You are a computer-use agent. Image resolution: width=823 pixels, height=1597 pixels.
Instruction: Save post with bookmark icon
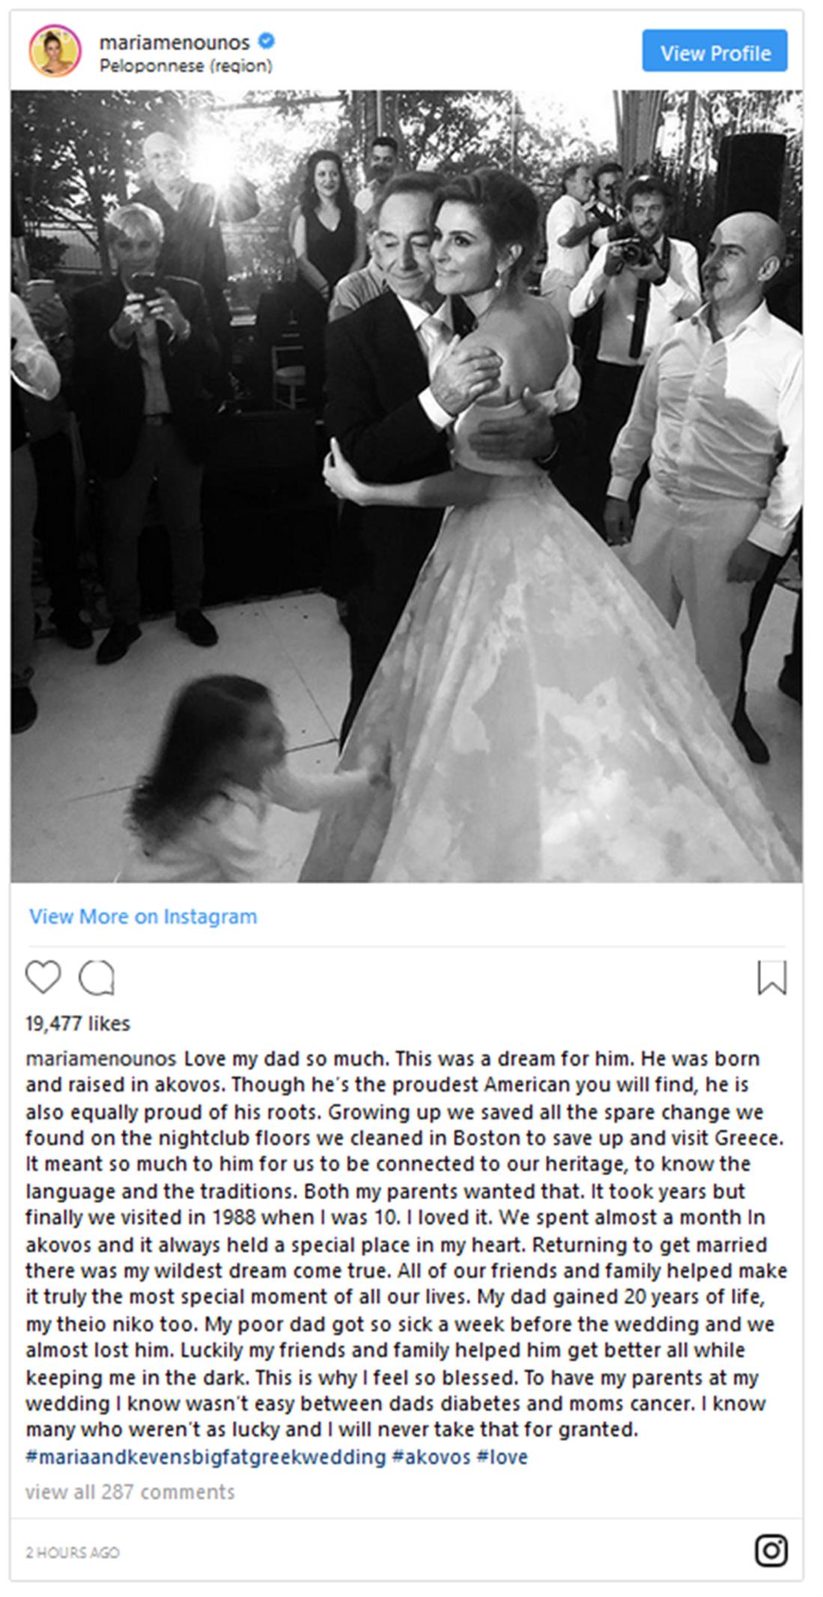tap(771, 977)
